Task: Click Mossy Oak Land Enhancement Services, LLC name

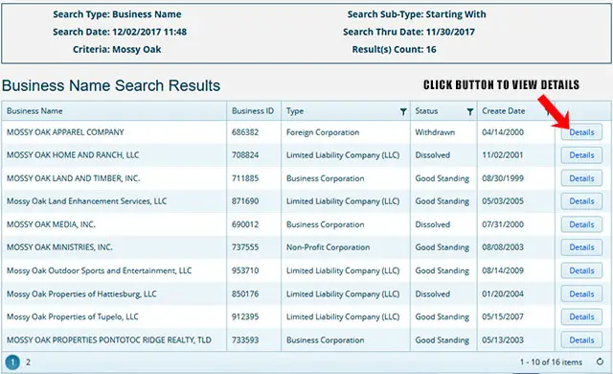Action: [x=86, y=201]
